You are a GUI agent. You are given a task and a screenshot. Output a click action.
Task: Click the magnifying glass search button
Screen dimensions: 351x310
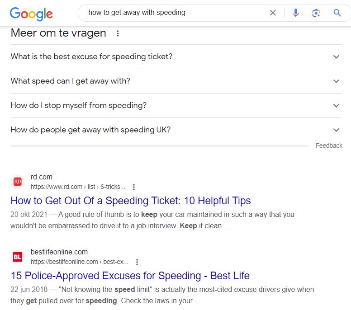point(337,13)
